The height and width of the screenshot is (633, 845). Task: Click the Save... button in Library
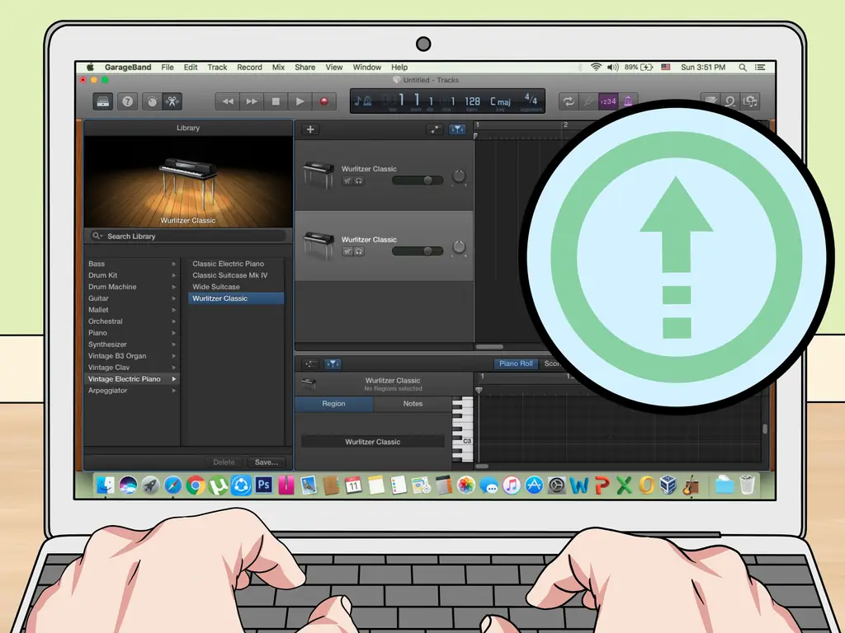267,462
